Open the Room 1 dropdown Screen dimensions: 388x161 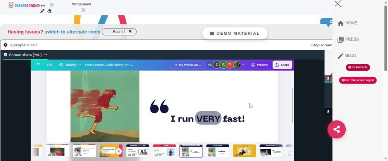pos(119,32)
